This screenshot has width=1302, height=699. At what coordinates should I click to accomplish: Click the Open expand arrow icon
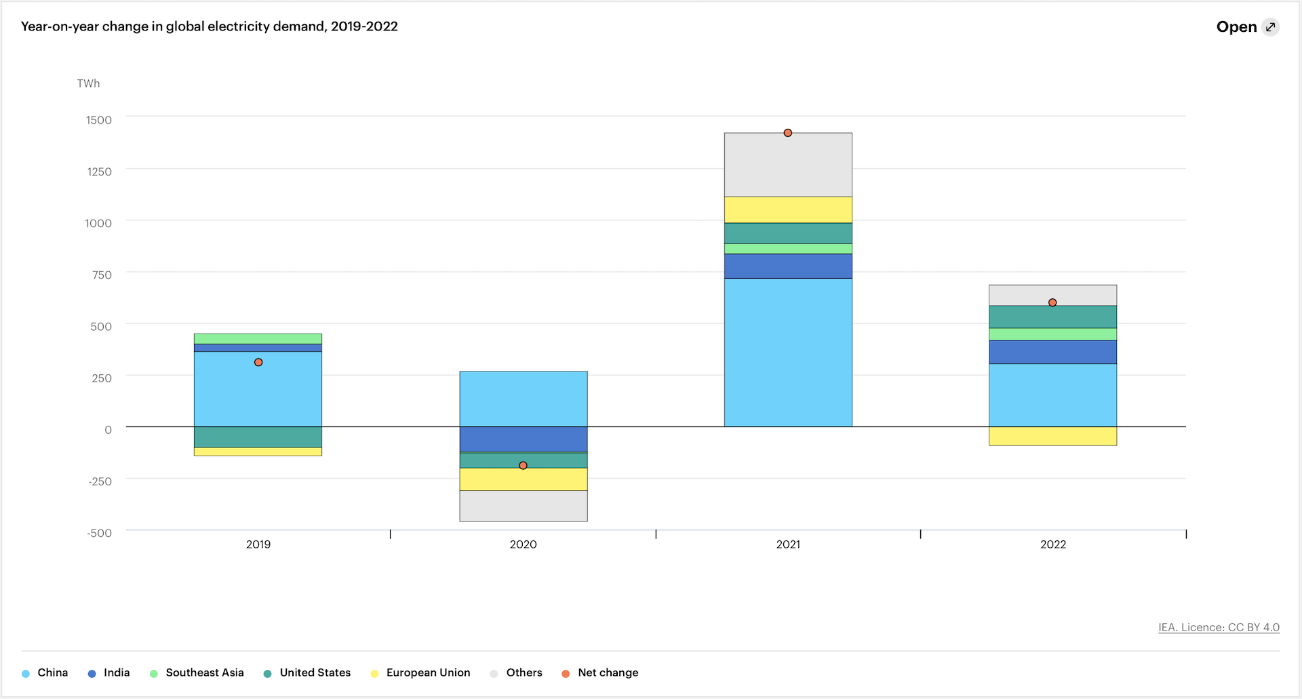click(x=1270, y=27)
